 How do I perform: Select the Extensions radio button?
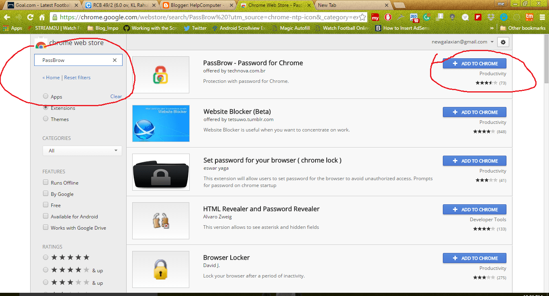coord(45,107)
